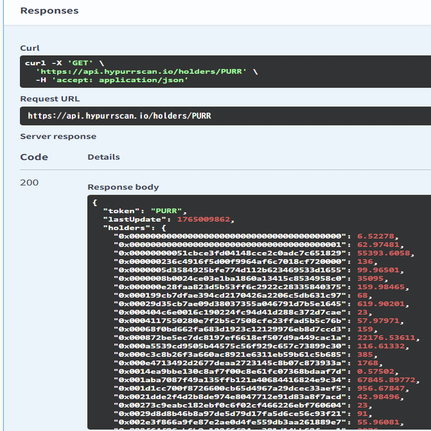Screen dimensions: 431x431
Task: Click the accept: application/json header line
Action: 112,80
